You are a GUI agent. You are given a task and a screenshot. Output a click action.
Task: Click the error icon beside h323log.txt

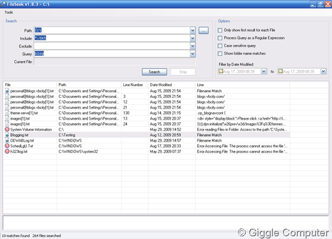coord(7,152)
